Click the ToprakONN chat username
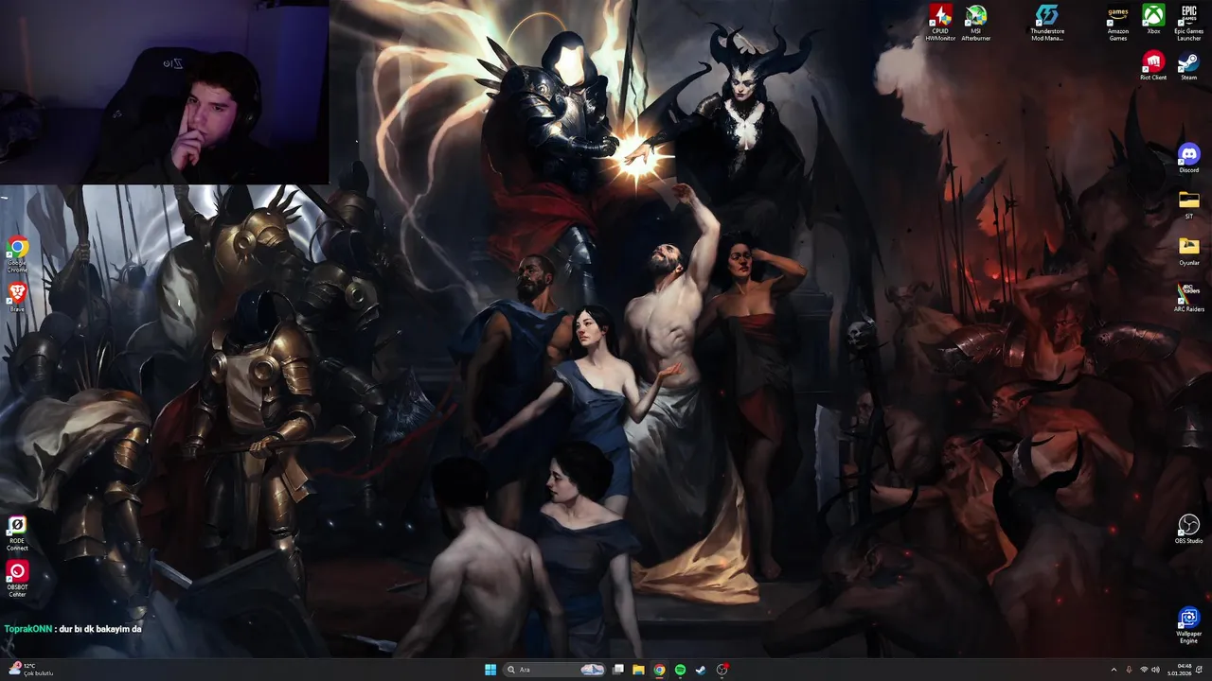Viewport: 1212px width, 681px height. tap(28, 628)
